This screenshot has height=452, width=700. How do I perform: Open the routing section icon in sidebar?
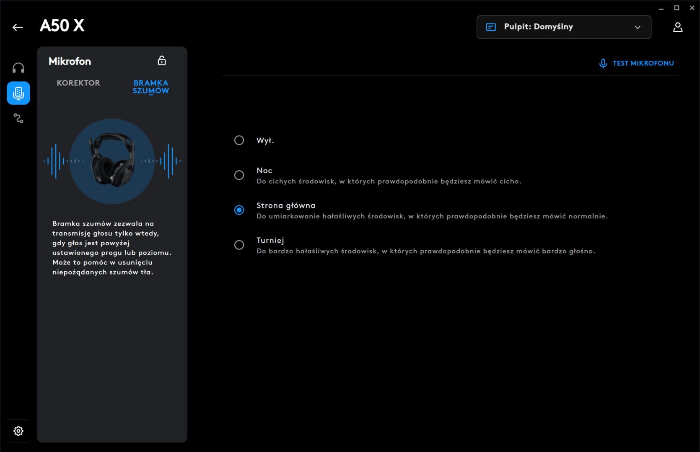click(18, 118)
